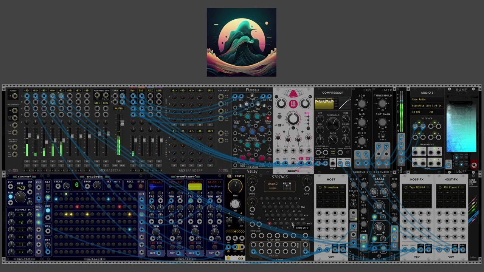The width and height of the screenshot is (484, 272).
Task: Open the AIR Flavor plugin selector on Host-FX
Action: [451, 187]
